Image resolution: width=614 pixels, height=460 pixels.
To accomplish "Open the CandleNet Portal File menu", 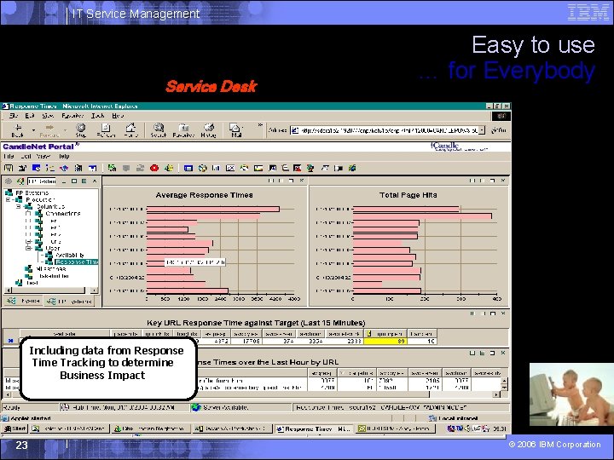I will pos(9,157).
